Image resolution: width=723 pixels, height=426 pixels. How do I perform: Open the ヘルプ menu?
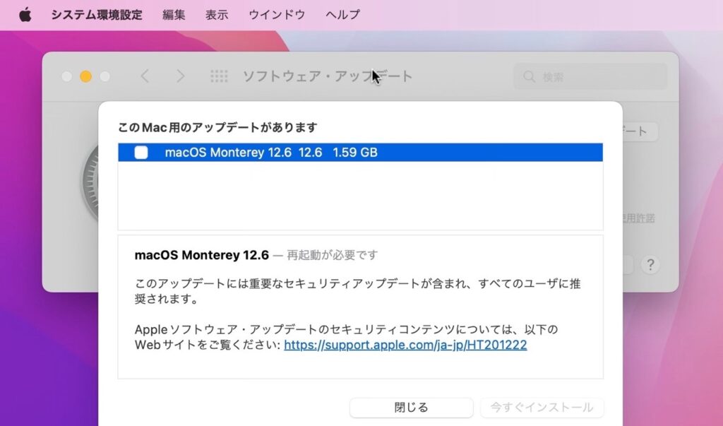pos(342,14)
